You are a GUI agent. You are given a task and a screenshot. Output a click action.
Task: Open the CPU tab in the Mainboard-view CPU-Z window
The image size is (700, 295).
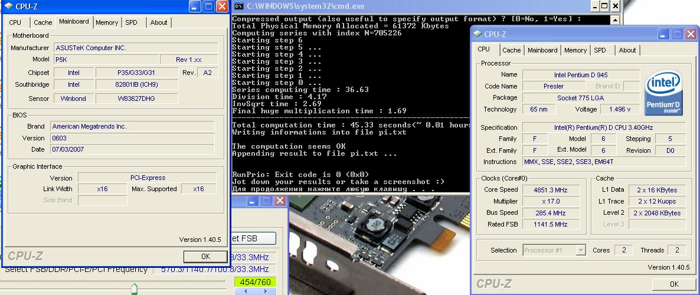(x=15, y=22)
